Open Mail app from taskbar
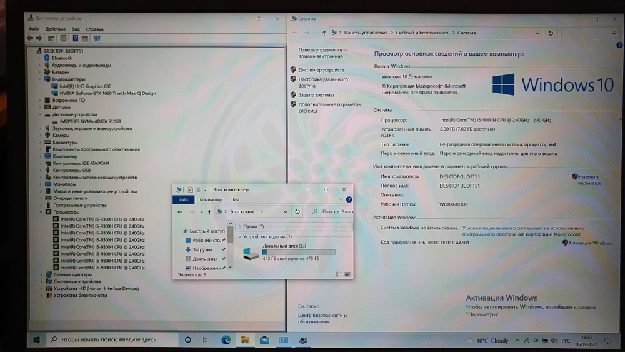625x352 pixels. pos(264,341)
